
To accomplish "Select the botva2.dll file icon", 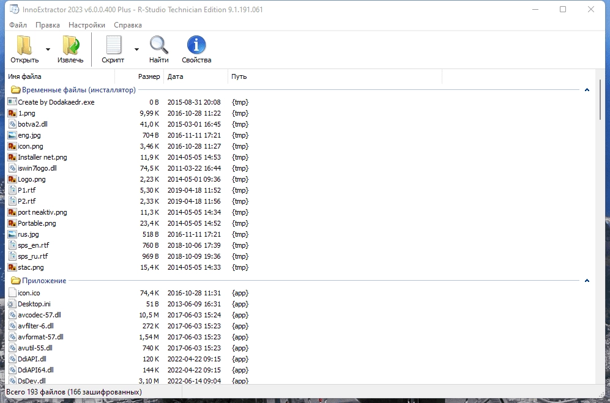I will coord(12,124).
